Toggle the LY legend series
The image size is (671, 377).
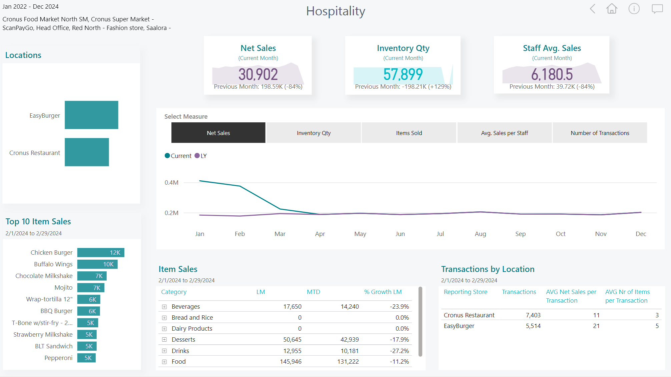[201, 156]
